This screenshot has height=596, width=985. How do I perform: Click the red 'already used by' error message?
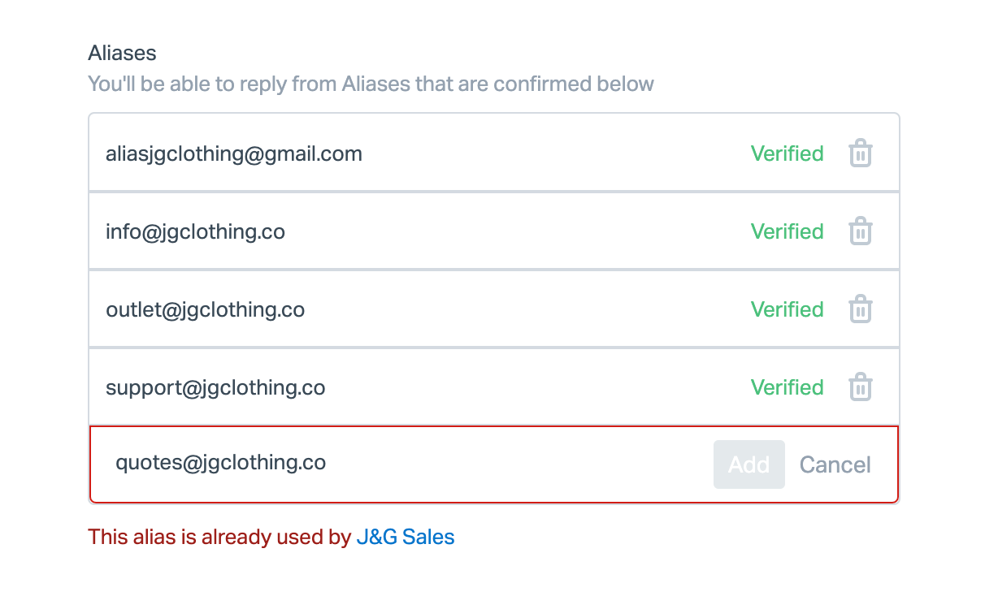tap(219, 537)
